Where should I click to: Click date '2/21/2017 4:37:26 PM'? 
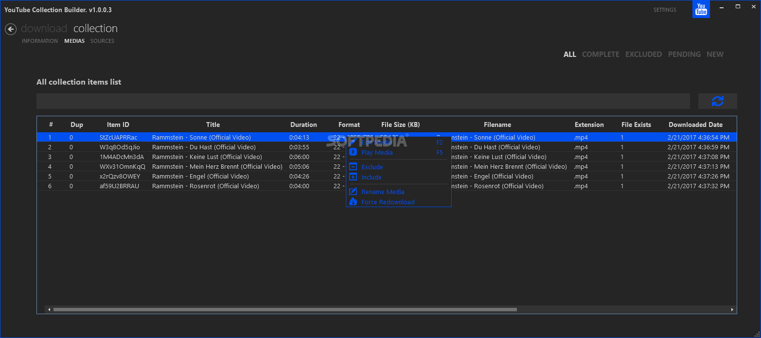(x=698, y=177)
